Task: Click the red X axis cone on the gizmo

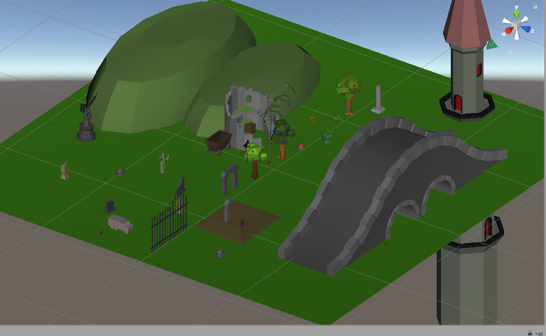Action: (508, 30)
